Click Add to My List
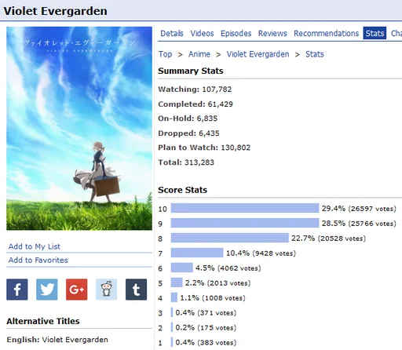Viewport: 402px width, 350px height. click(35, 246)
